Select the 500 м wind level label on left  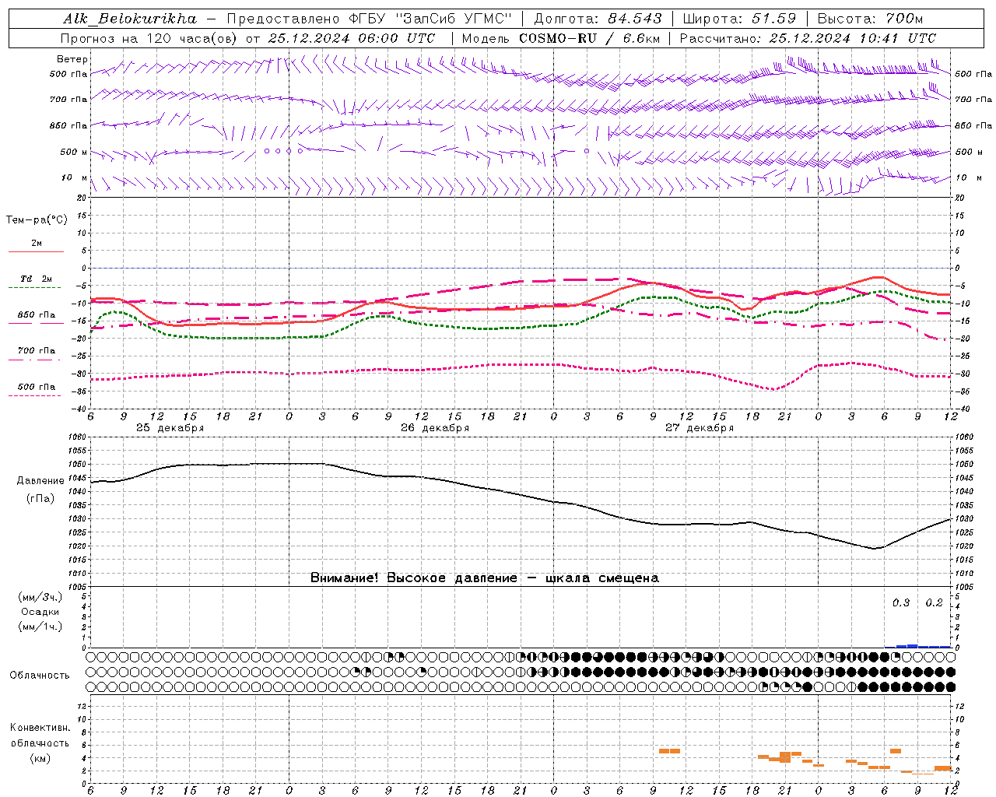74,152
